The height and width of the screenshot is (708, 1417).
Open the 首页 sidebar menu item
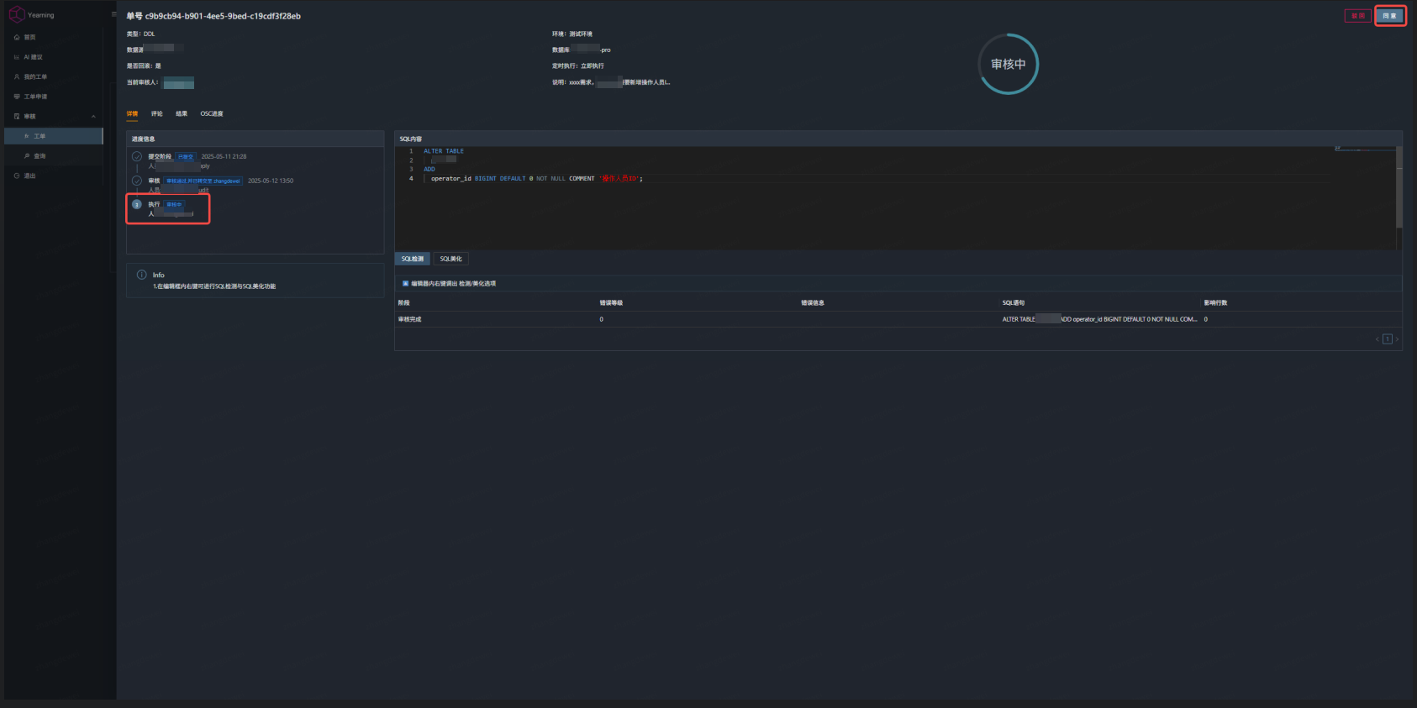pos(54,37)
